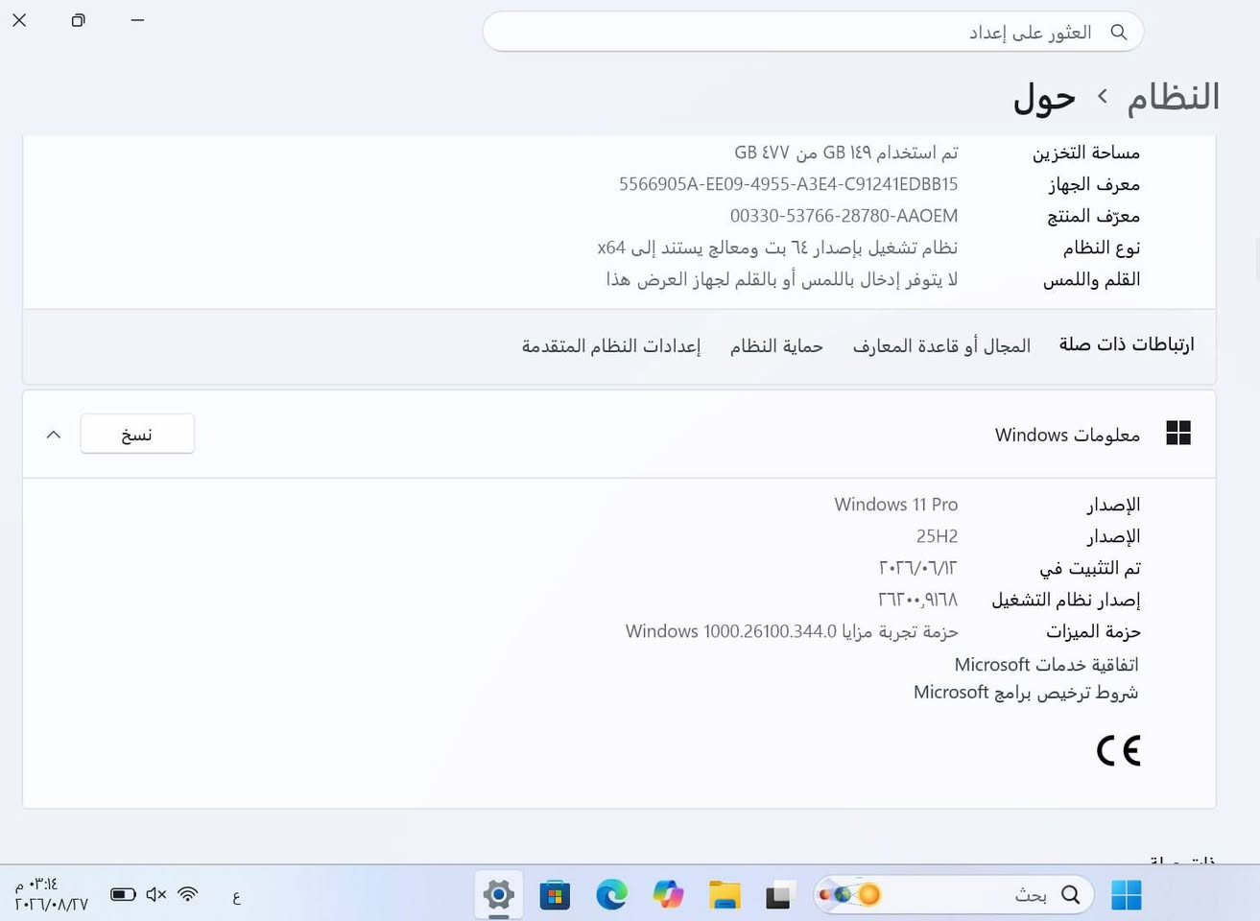Viewport: 1260px width, 921px height.
Task: Click the نسخ copy button
Action: [137, 434]
